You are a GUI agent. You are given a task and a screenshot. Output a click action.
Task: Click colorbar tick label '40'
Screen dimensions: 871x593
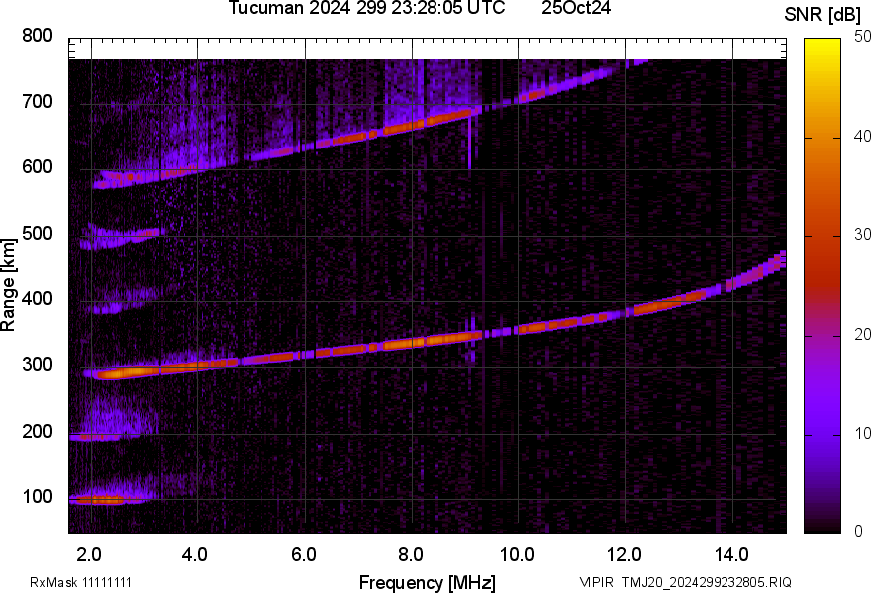click(863, 137)
